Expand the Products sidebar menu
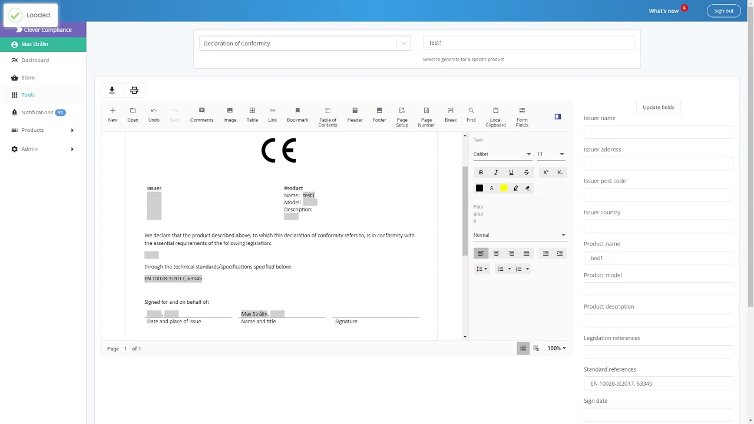Viewport: 754px width, 424px height. click(x=43, y=130)
